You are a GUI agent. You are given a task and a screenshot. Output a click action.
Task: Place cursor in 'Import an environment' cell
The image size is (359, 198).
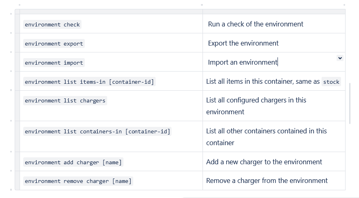point(242,62)
